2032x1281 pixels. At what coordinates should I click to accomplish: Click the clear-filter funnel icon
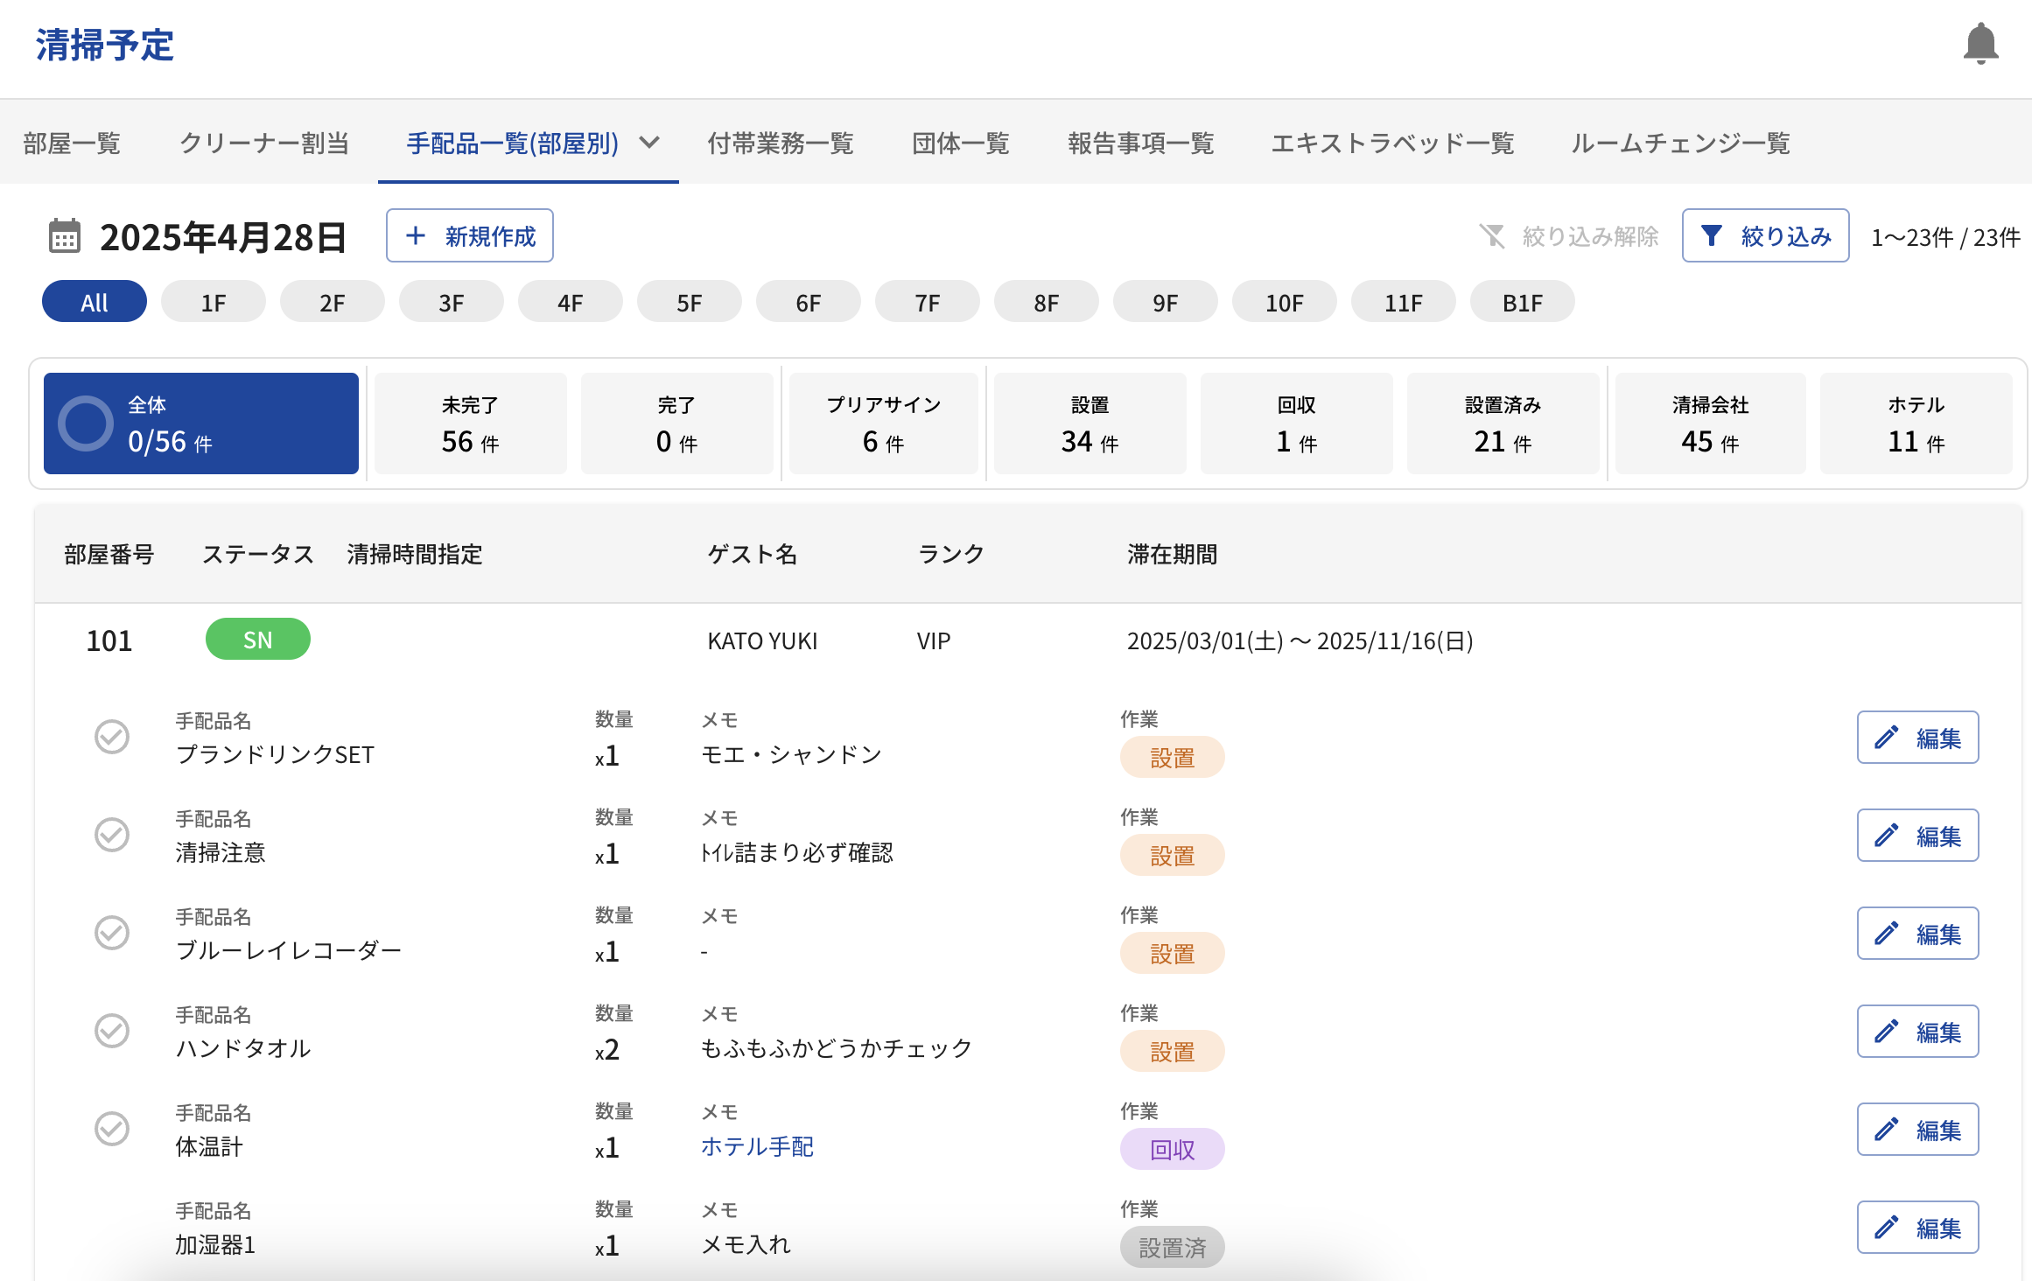pos(1492,236)
